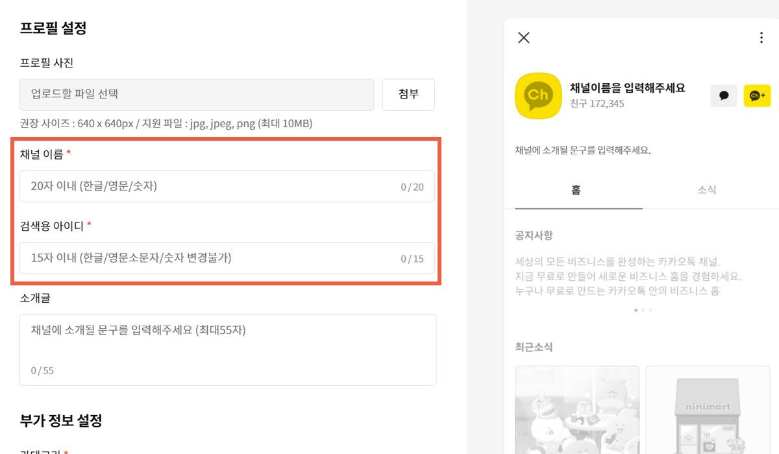This screenshot has height=454, width=779.
Task: Open the three-dot more options menu
Action: [761, 38]
